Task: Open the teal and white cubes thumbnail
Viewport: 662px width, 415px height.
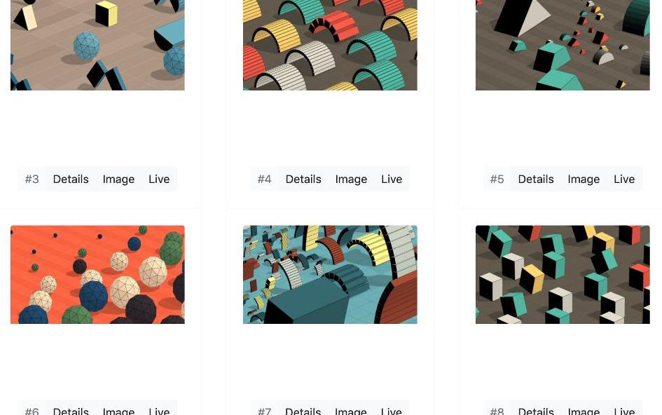Action: [563, 275]
